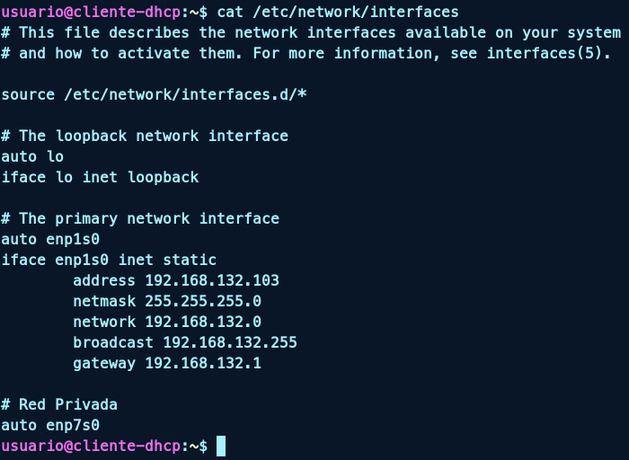
Task: Click the 'iface lo inet loopback' line
Action: pos(100,177)
